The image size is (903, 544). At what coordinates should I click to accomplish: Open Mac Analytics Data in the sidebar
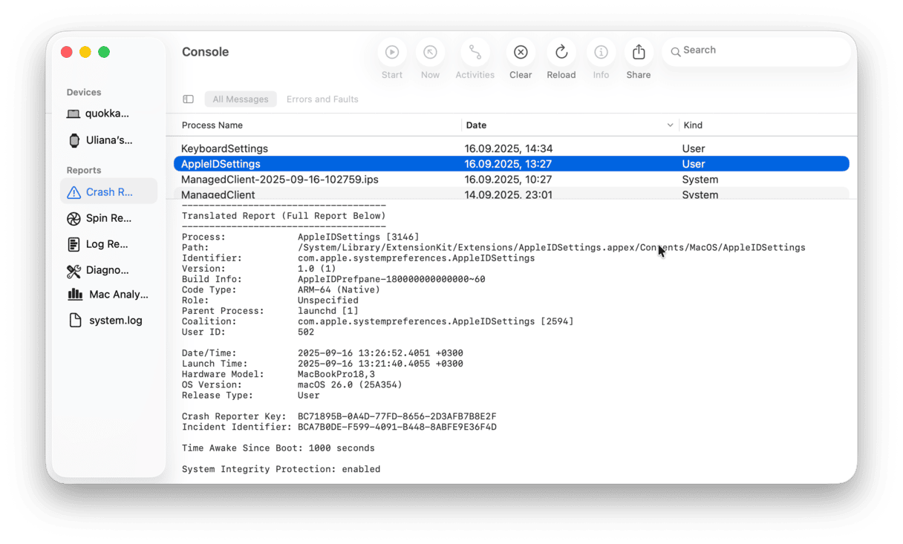pyautogui.click(x=108, y=295)
